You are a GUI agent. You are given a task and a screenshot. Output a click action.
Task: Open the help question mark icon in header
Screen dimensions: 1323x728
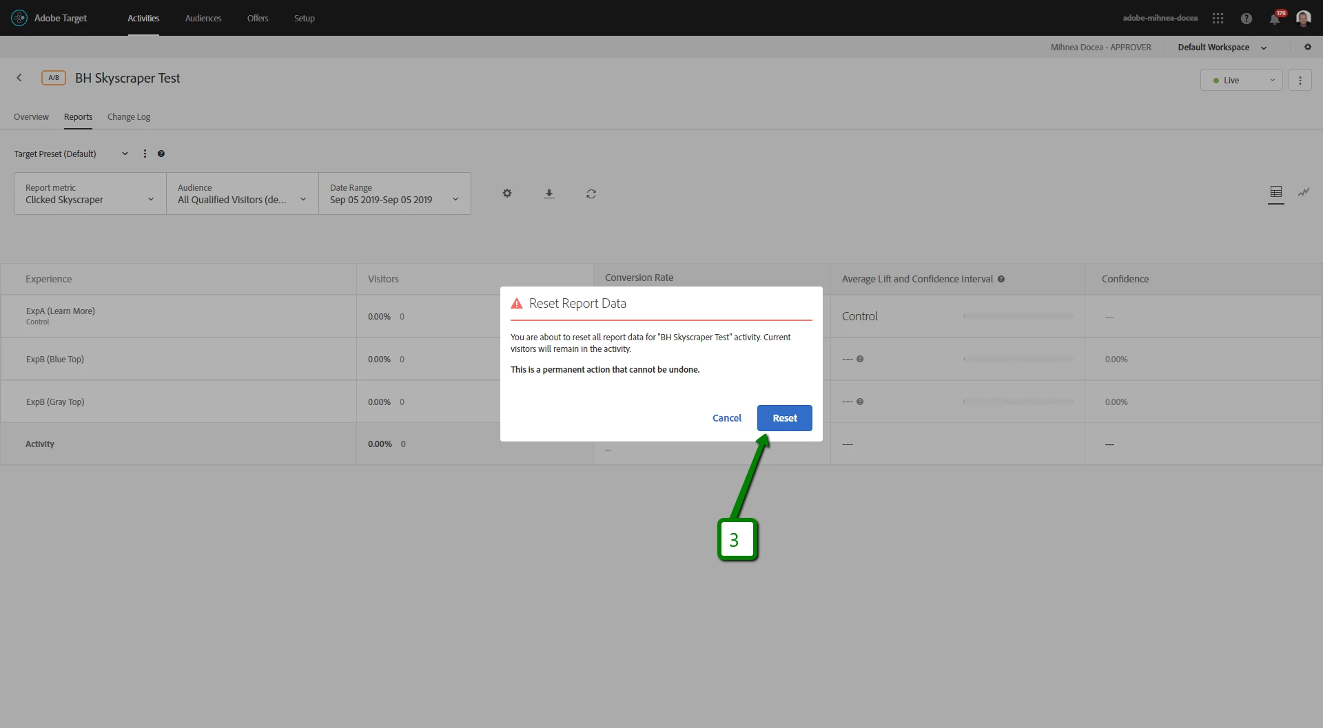1247,19
